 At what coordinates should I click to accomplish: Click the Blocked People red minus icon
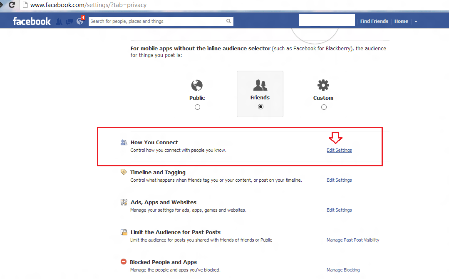(x=124, y=262)
